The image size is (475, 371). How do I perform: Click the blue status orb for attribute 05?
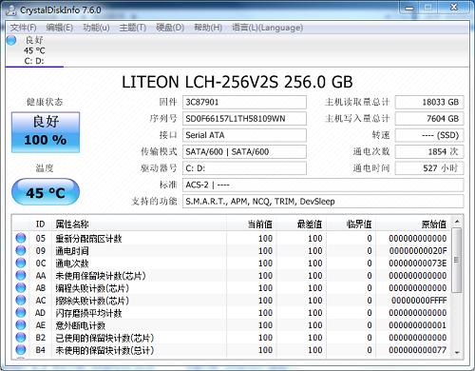click(21, 238)
